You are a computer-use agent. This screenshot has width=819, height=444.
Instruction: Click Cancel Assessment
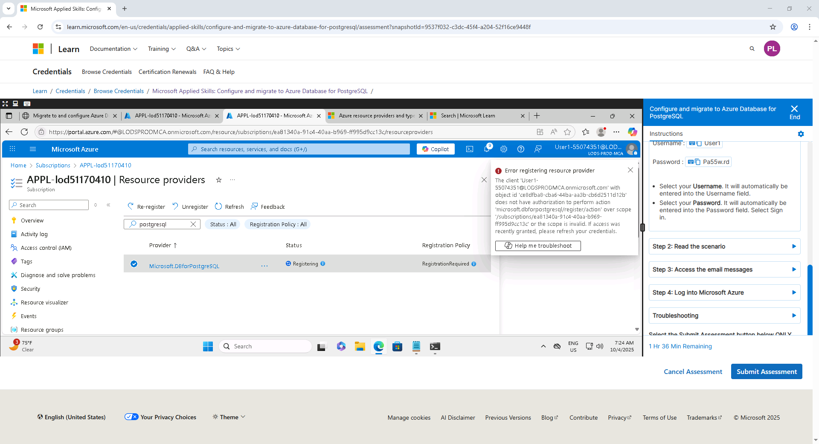tap(693, 371)
